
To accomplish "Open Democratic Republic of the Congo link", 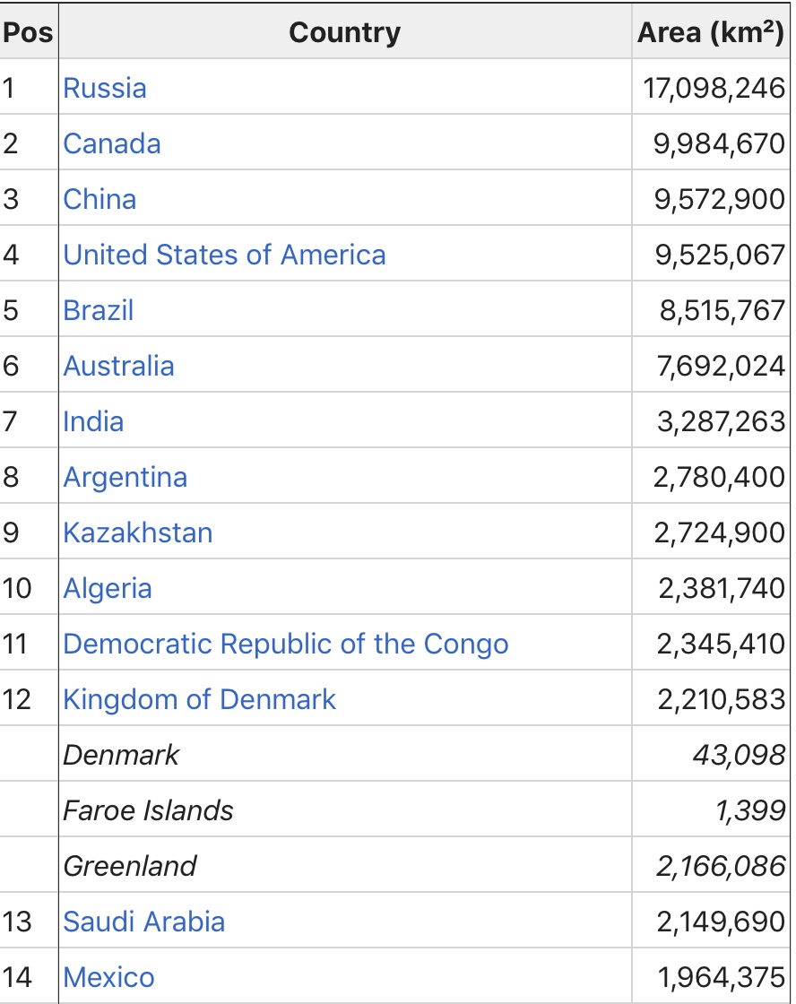I will pyautogui.click(x=286, y=645).
